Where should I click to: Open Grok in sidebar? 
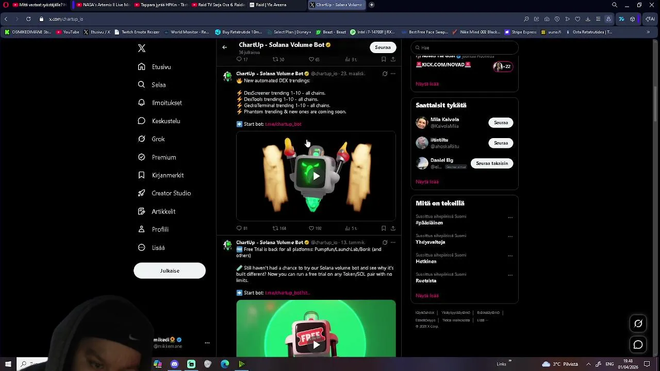click(151, 139)
